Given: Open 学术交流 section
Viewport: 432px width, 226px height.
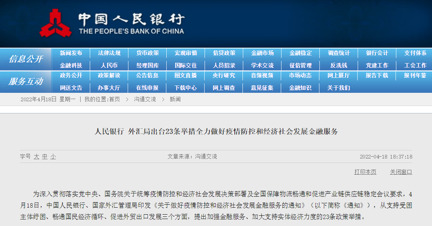Looking at the screenshot, I should (262, 65).
